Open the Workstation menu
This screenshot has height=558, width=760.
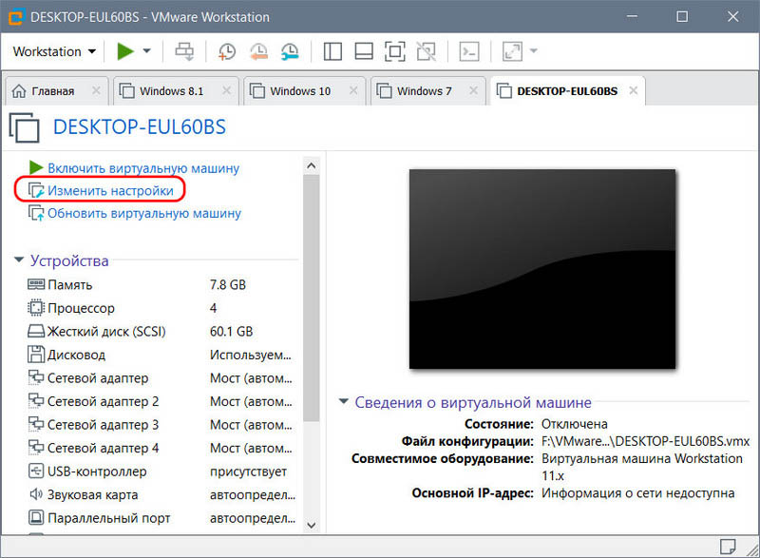54,51
